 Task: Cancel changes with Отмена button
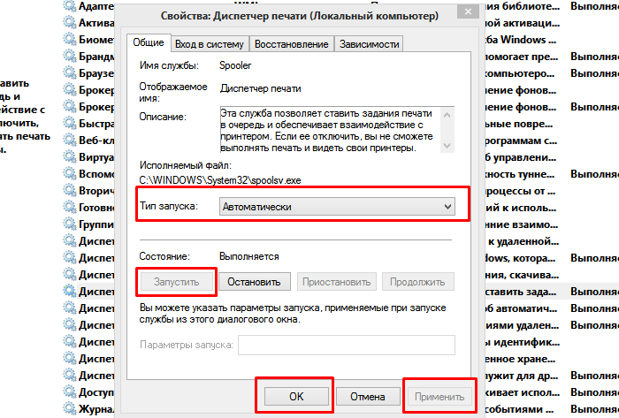[368, 396]
